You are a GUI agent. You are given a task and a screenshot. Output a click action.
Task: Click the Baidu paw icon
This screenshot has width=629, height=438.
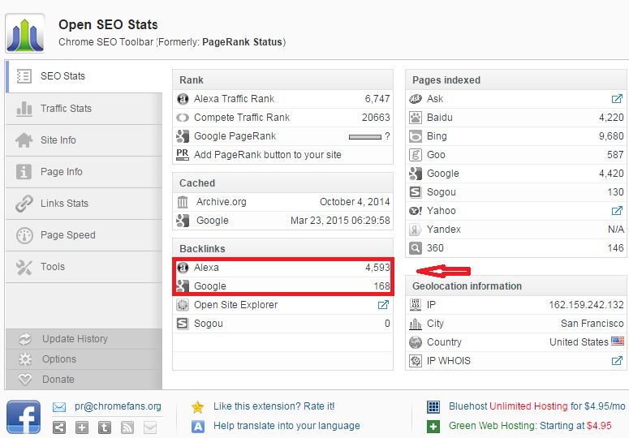point(416,118)
